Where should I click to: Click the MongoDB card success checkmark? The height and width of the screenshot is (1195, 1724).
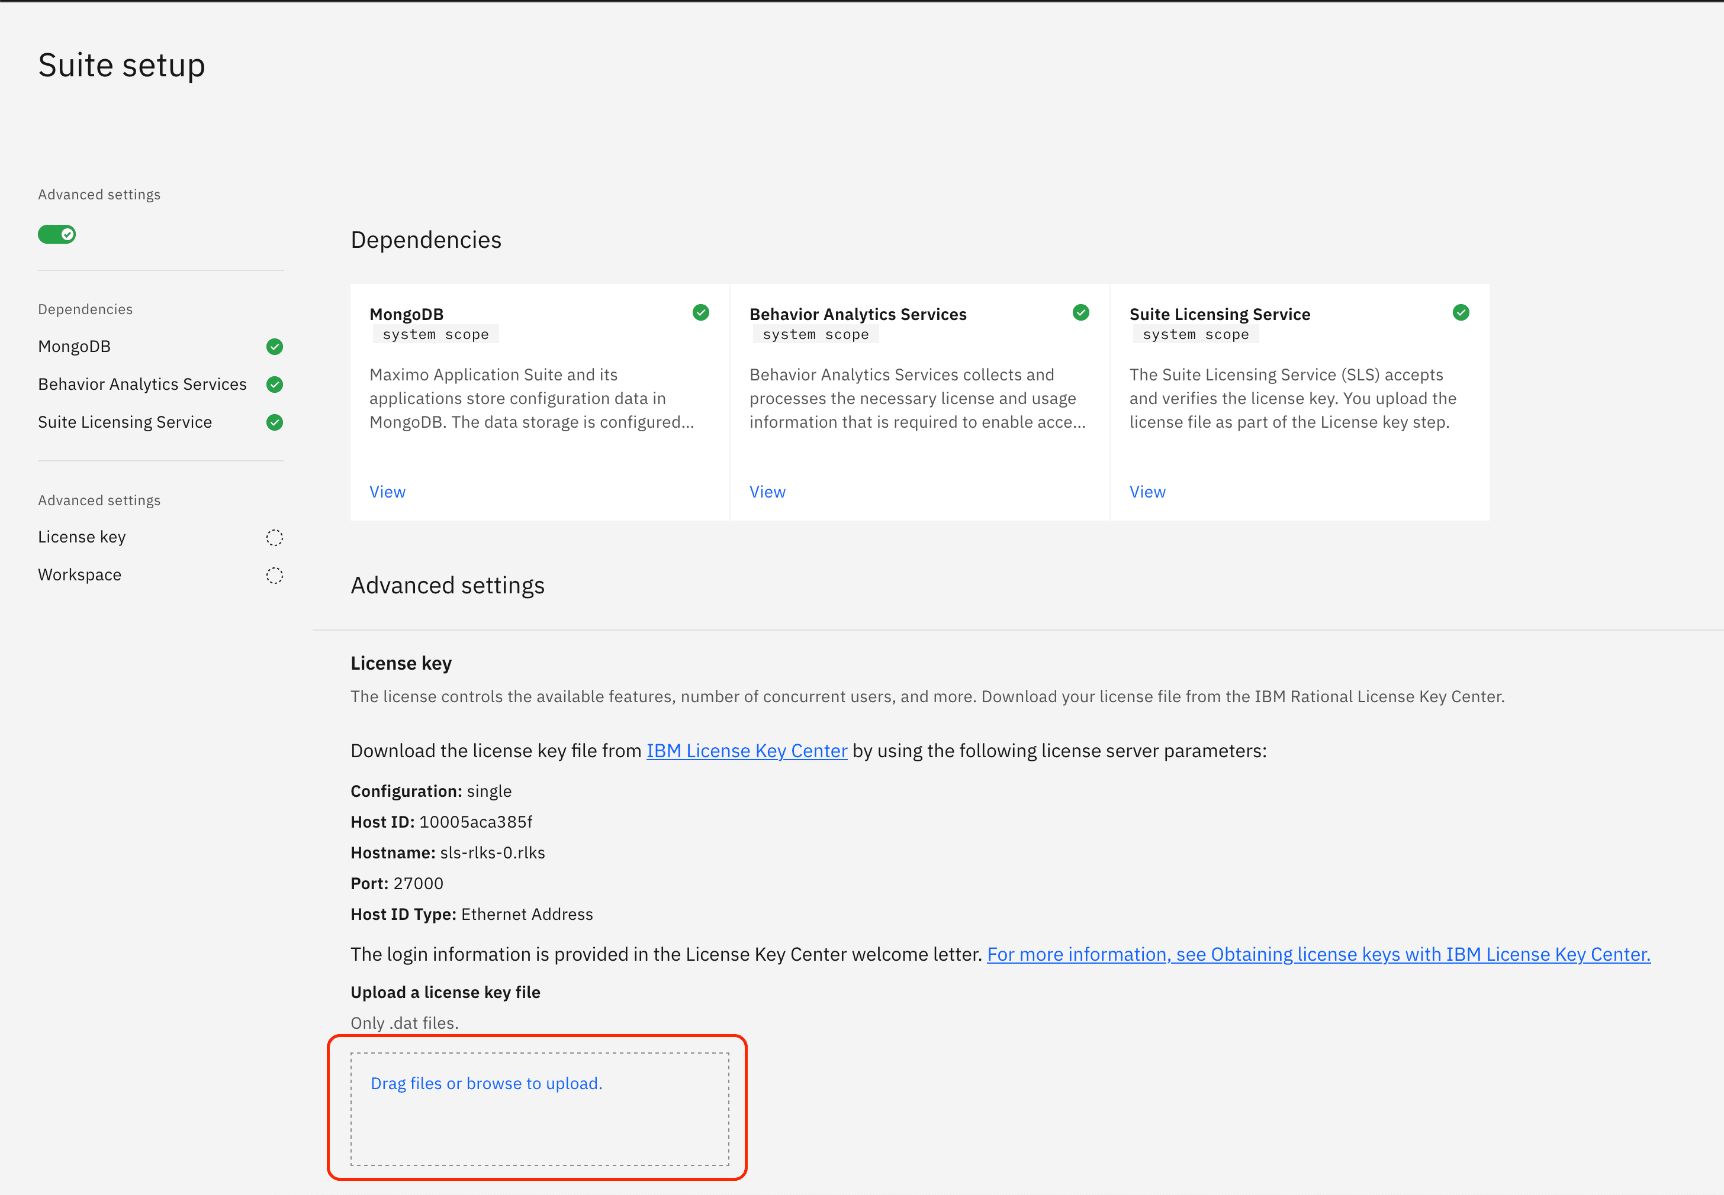(x=702, y=312)
